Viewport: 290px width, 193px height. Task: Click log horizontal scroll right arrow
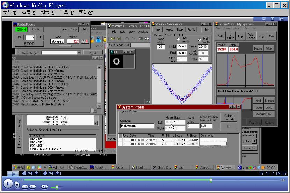[x=95, y=110]
